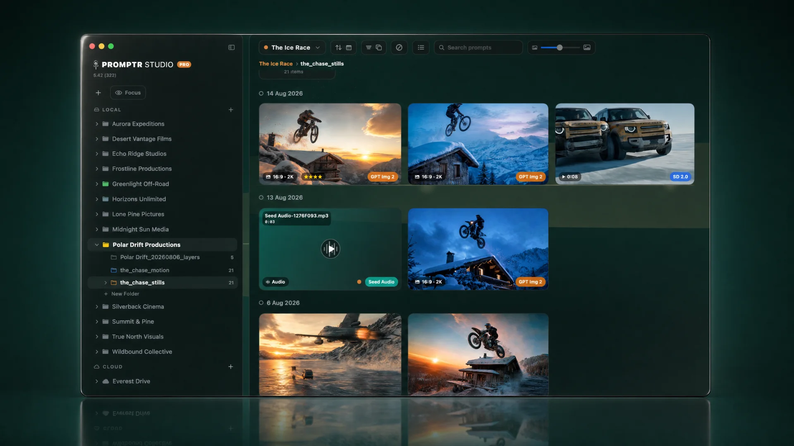Viewport: 794px width, 446px height.
Task: Click the New Folder button
Action: tap(122, 294)
